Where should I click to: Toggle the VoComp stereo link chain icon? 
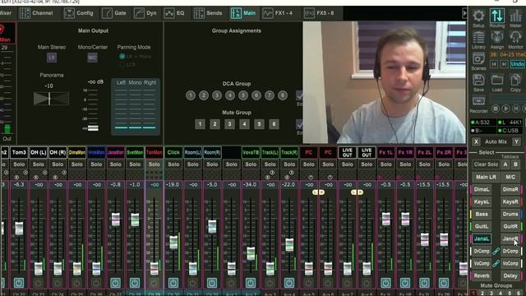pyautogui.click(x=496, y=263)
